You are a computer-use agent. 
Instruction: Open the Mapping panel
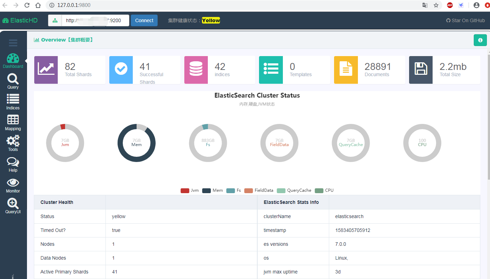[x=13, y=123]
